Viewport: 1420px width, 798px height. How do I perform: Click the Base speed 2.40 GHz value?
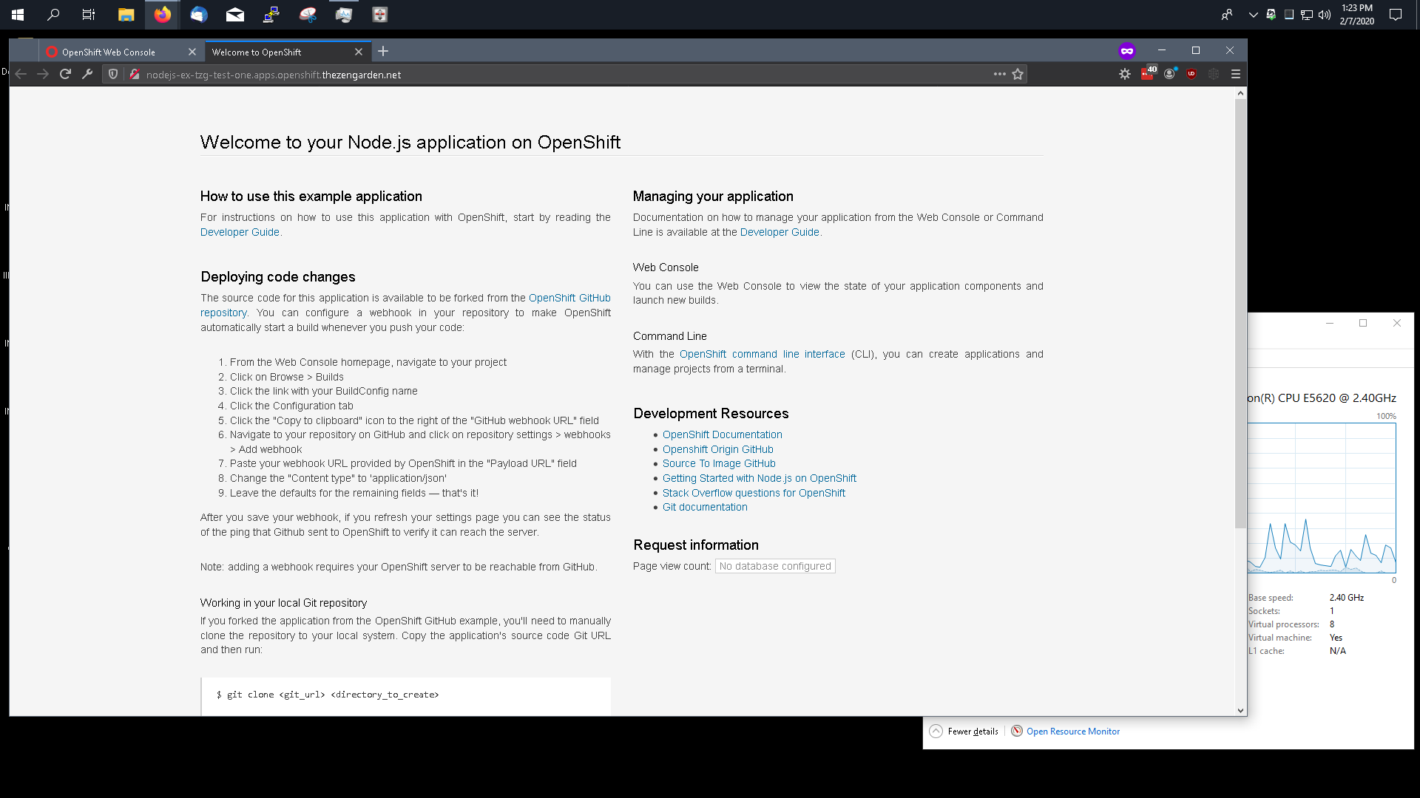point(1347,598)
